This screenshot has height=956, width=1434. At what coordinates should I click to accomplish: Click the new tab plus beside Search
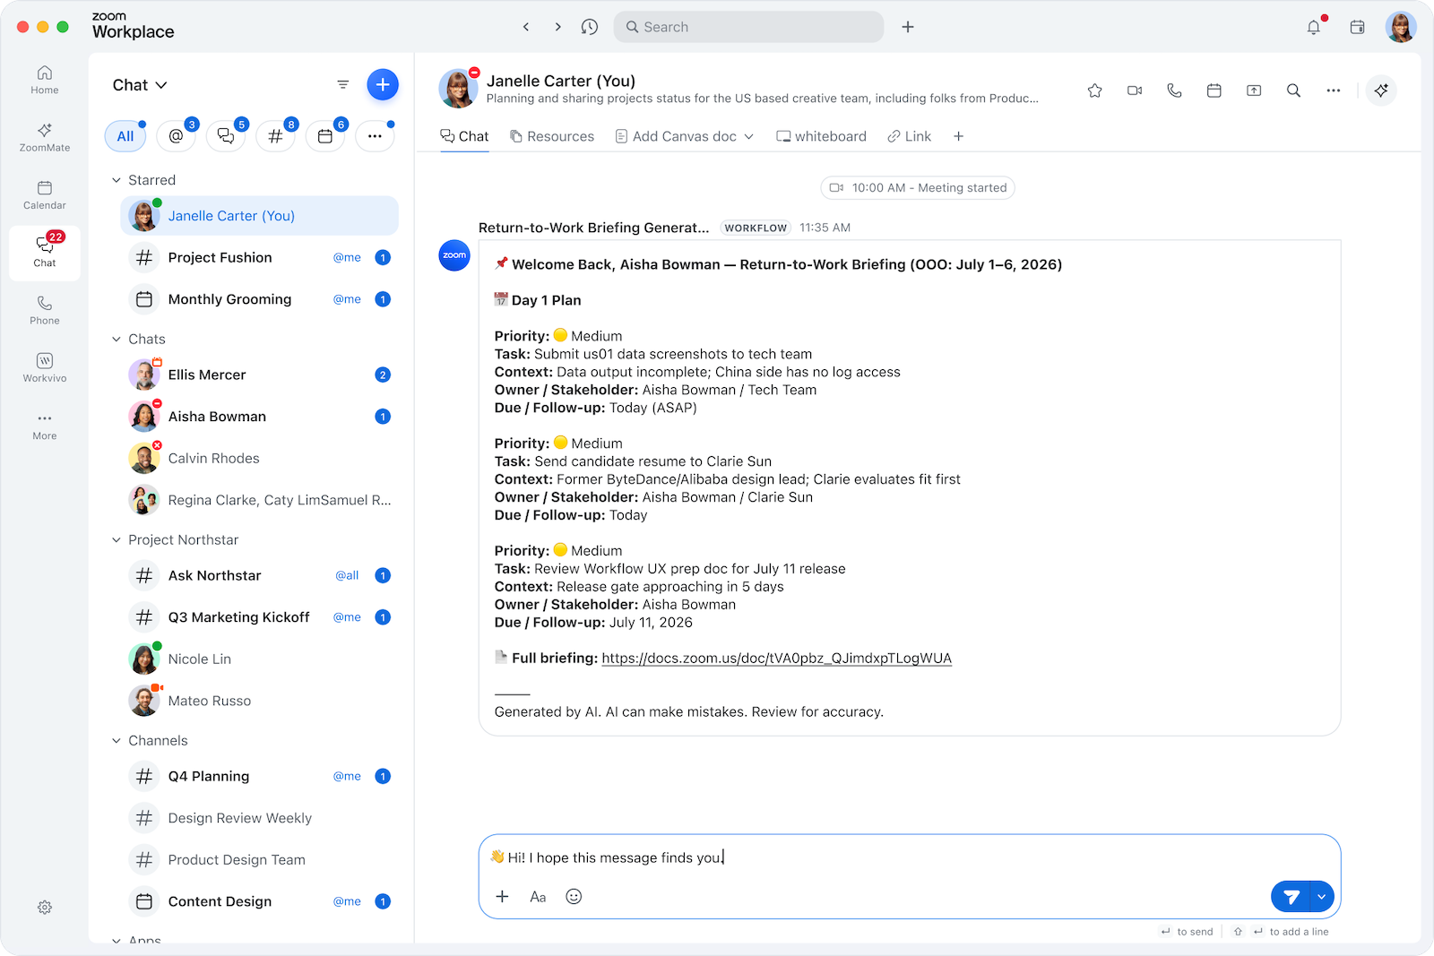click(x=908, y=27)
